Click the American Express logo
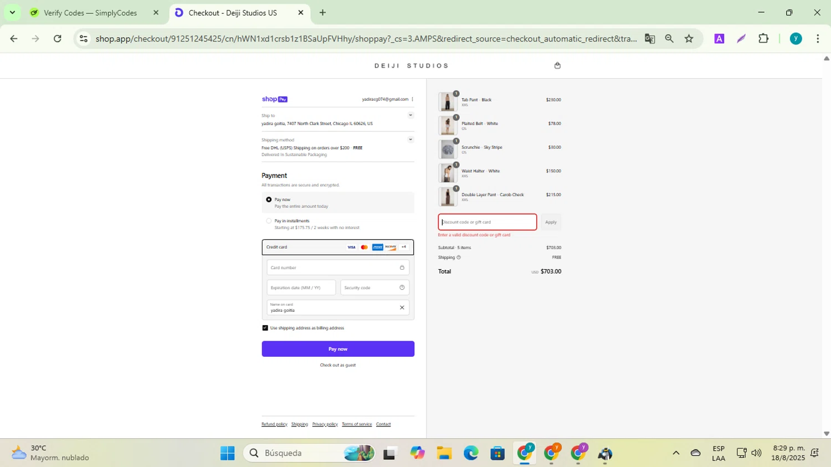The height and width of the screenshot is (467, 831). point(378,247)
